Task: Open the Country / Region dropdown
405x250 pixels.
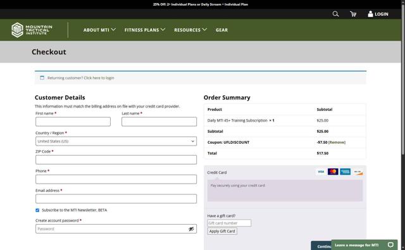Action: 116,141
